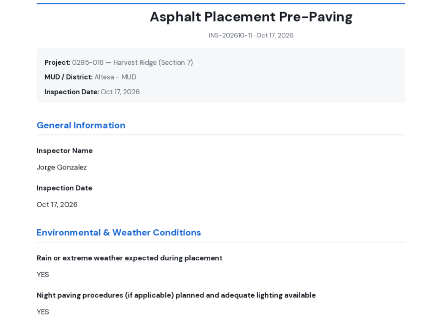Click the Project '0295-016 — Harvest Ridge (Section 7)' line
Image resolution: width=432 pixels, height=324 pixels.
(x=119, y=63)
